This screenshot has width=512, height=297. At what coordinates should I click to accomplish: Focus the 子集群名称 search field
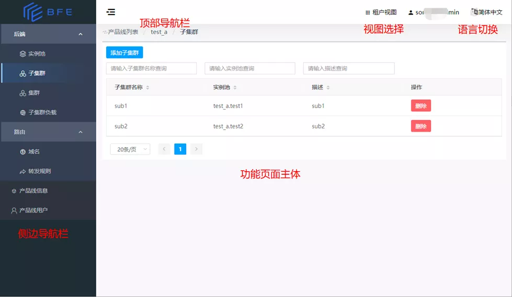tap(151, 68)
